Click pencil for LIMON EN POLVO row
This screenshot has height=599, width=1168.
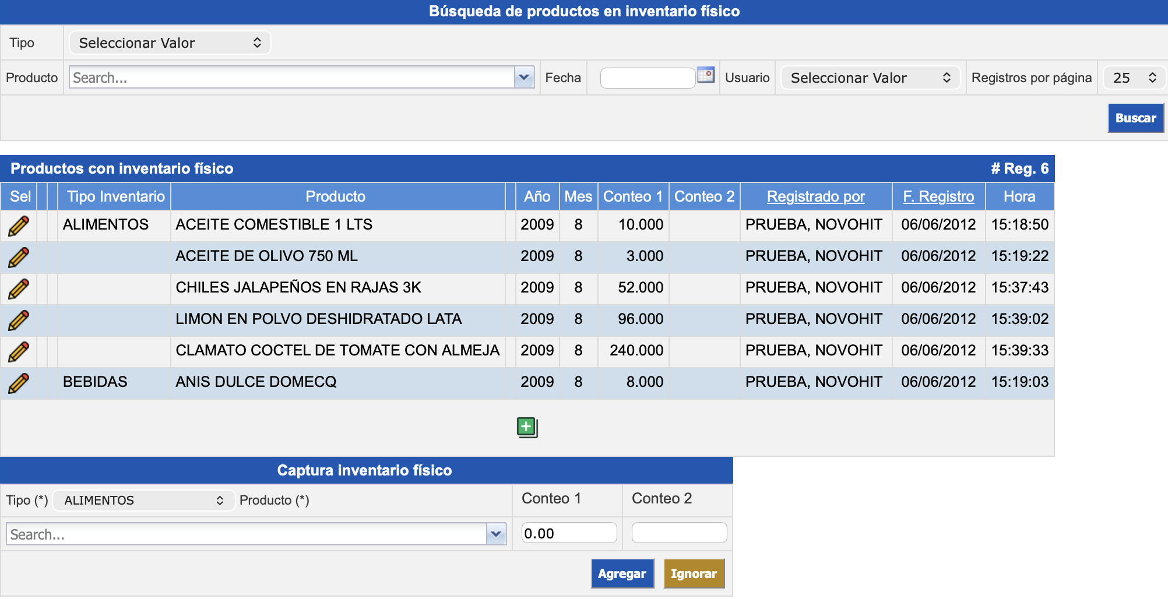19,320
